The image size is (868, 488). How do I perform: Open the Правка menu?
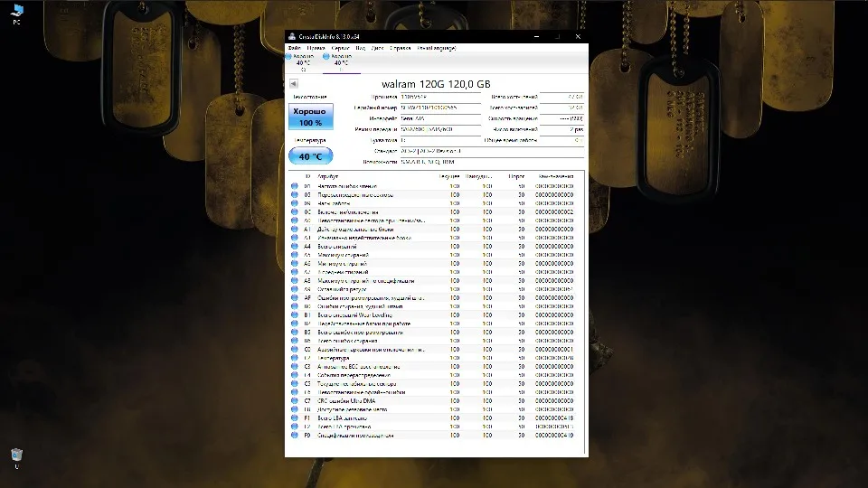pos(316,48)
